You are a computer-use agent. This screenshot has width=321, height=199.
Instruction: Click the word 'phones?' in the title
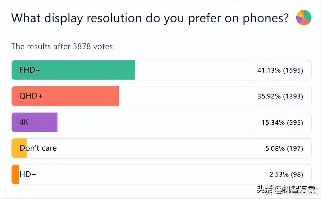point(266,18)
